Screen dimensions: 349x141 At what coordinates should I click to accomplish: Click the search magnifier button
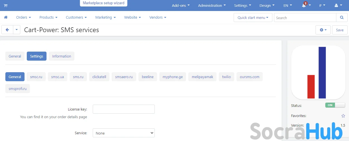342,17
